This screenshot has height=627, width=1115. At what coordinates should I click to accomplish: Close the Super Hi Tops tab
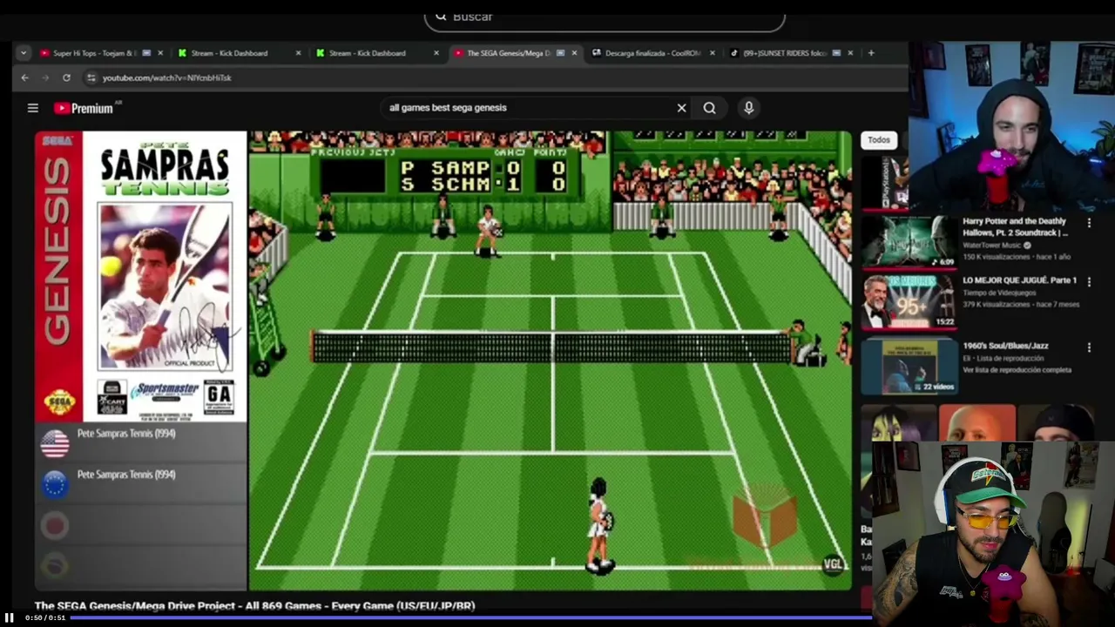(160, 53)
